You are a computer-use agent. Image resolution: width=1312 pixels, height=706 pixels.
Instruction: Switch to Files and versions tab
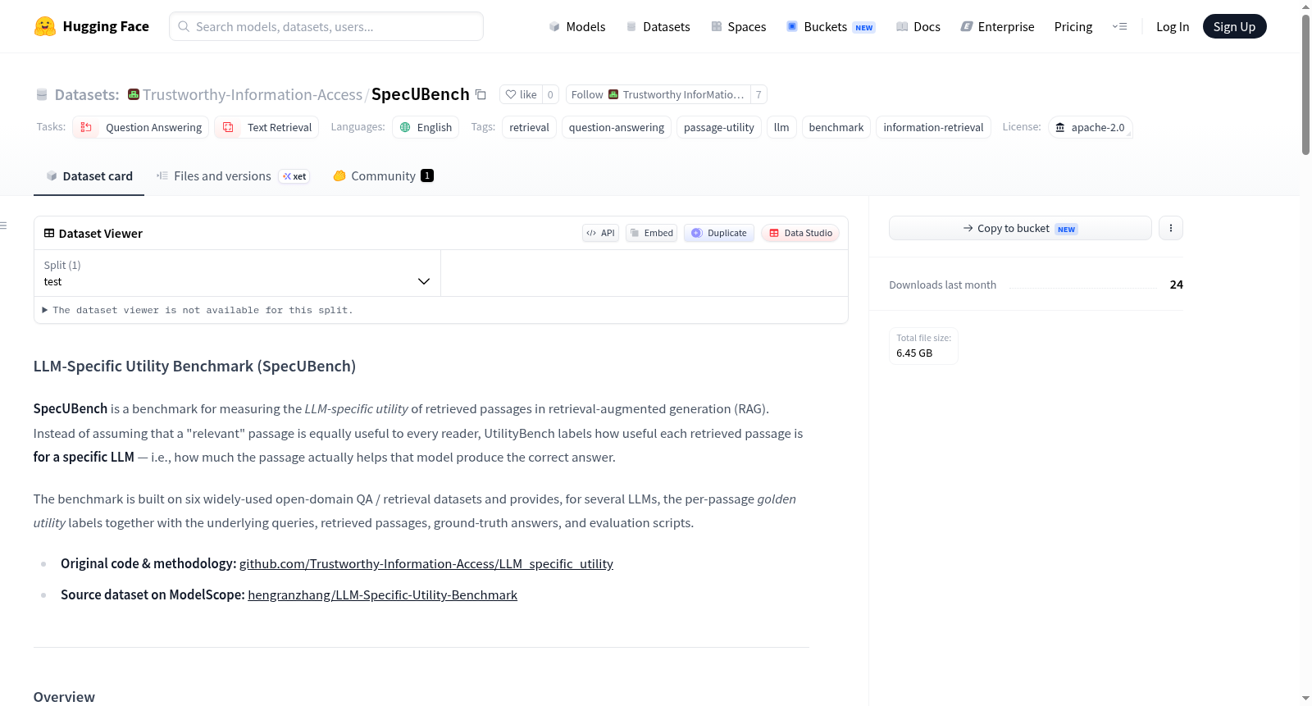pyautogui.click(x=232, y=176)
